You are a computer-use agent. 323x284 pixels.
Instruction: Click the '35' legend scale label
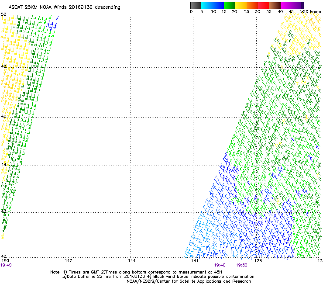269,12
